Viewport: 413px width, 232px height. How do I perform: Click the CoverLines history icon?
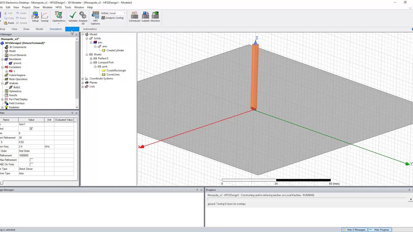click(104, 74)
